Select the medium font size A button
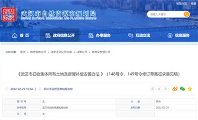The width and height of the screenshot is (198, 120). pyautogui.click(x=159, y=89)
